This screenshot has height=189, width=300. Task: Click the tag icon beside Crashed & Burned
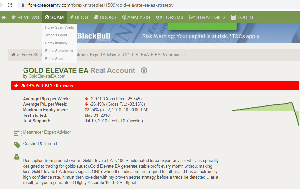[x=17, y=145]
